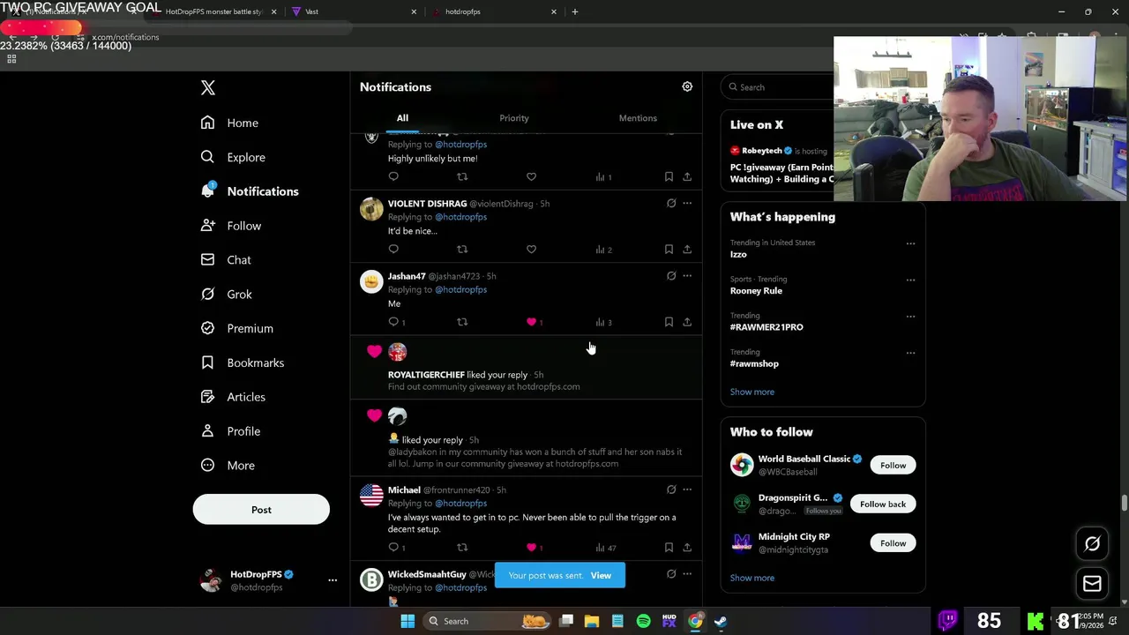Bookmark Jashan47's reply

669,322
